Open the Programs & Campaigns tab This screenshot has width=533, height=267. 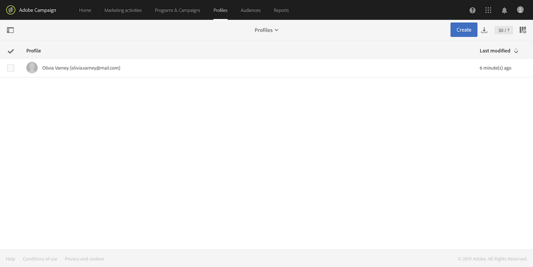[x=177, y=10]
